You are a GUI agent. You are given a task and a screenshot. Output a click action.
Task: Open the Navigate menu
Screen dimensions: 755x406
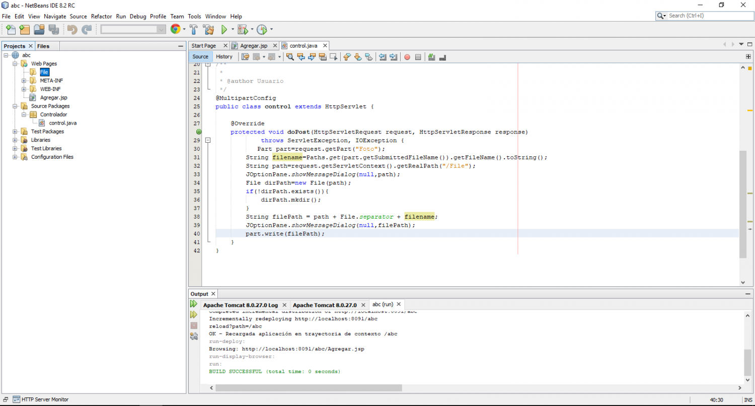click(55, 16)
